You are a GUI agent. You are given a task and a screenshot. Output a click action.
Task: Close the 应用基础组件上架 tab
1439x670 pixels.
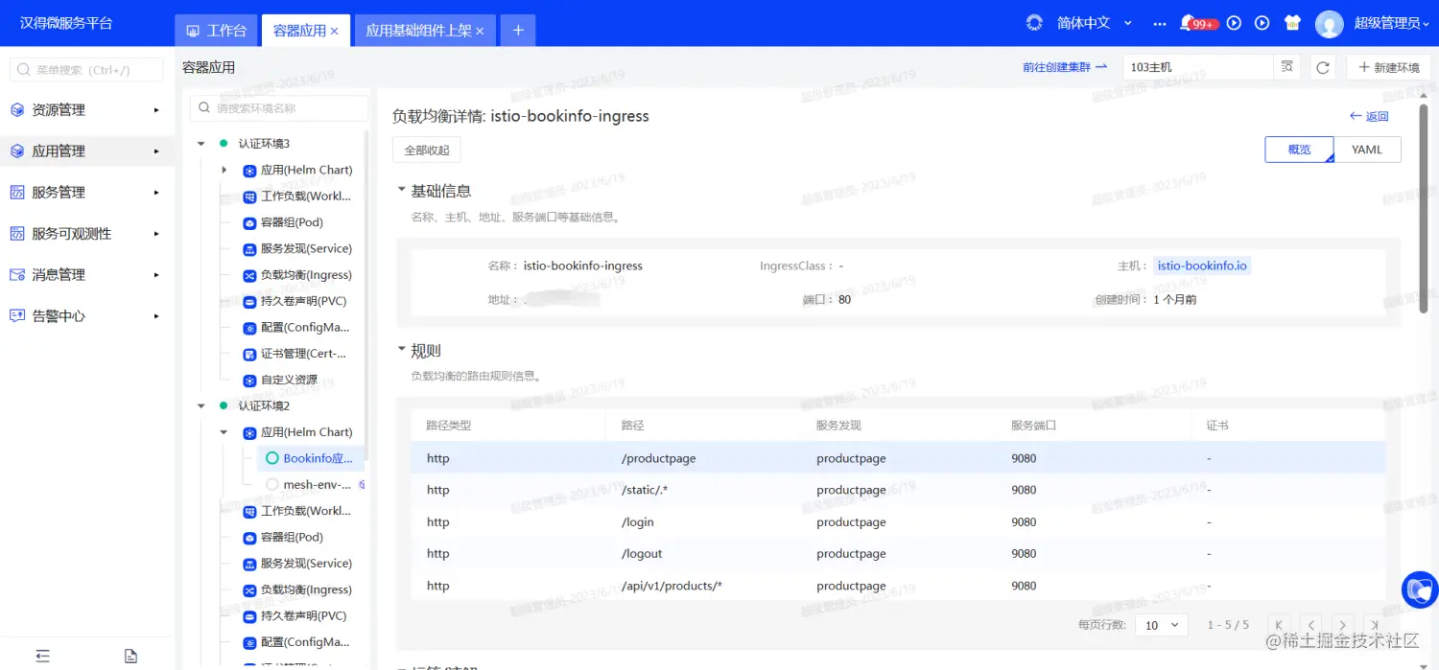(x=480, y=31)
